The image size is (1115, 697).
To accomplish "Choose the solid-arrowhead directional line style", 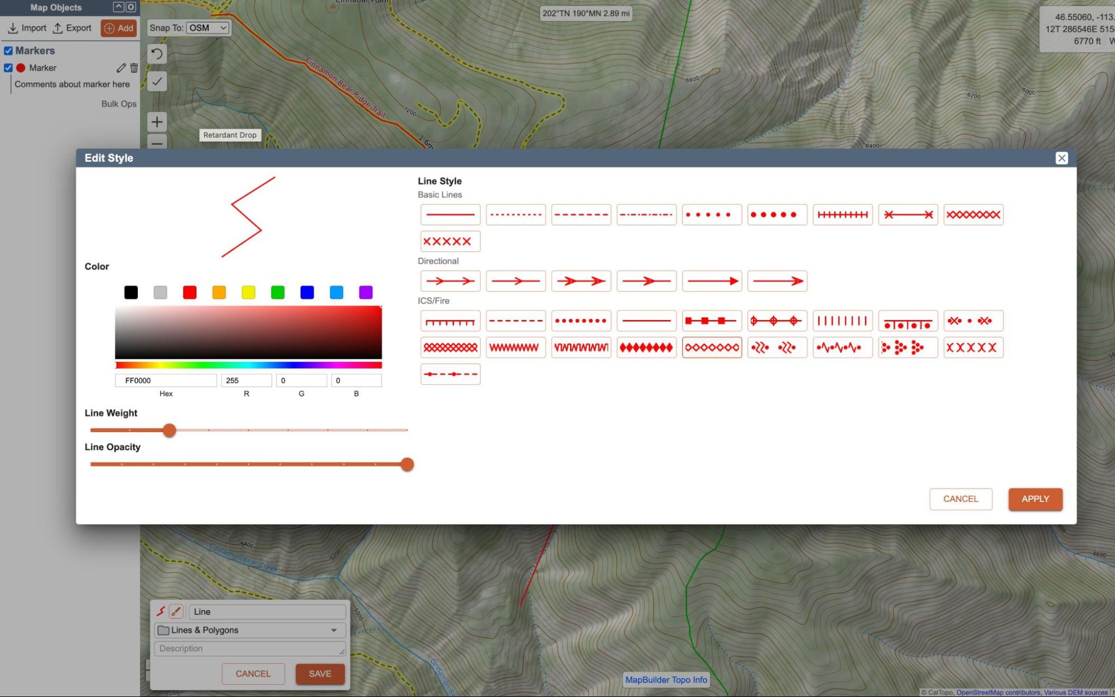I will coord(712,281).
